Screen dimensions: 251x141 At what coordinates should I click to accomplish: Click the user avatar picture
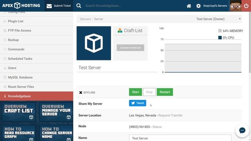pyautogui.click(x=236, y=6)
